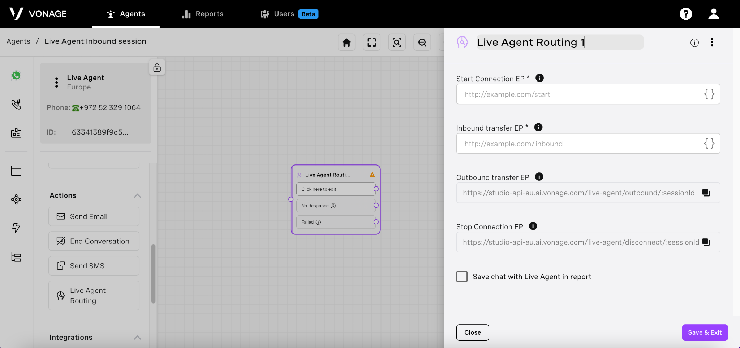Copy the Stop Connection EP URL

click(x=706, y=242)
